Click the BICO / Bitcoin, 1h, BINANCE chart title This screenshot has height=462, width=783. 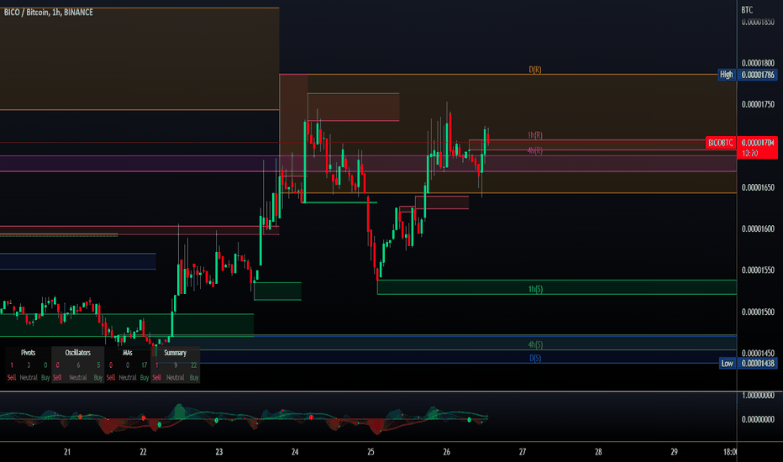(x=49, y=13)
